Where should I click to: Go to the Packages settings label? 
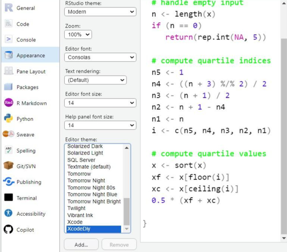point(28,87)
